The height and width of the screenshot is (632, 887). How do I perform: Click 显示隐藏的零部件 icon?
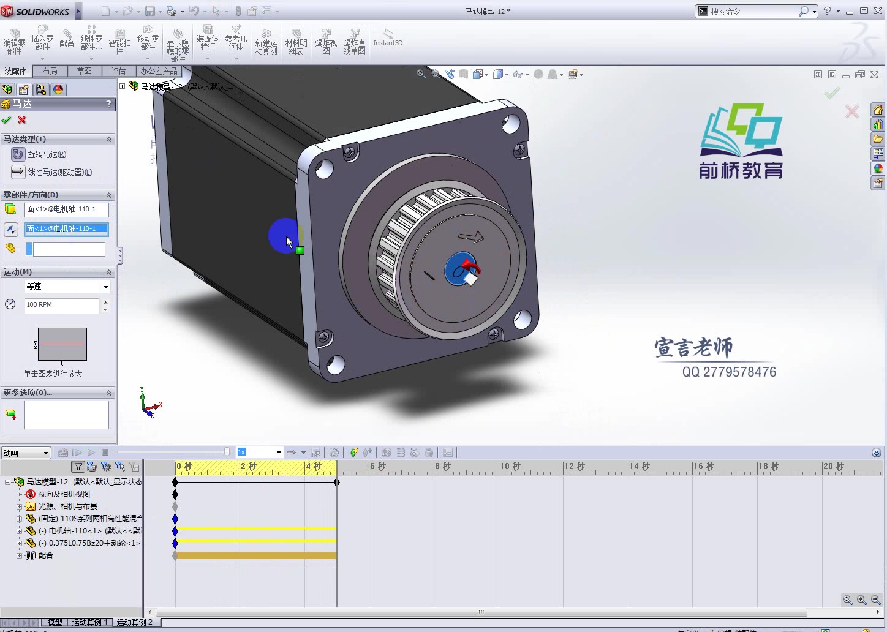(x=178, y=45)
